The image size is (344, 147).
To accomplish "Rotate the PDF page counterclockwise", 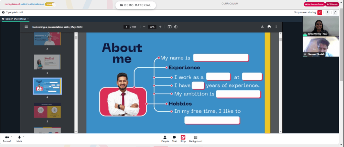I will click(176, 27).
